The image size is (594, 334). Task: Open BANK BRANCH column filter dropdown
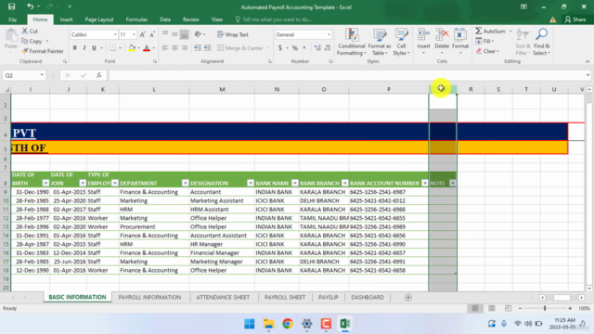click(344, 184)
